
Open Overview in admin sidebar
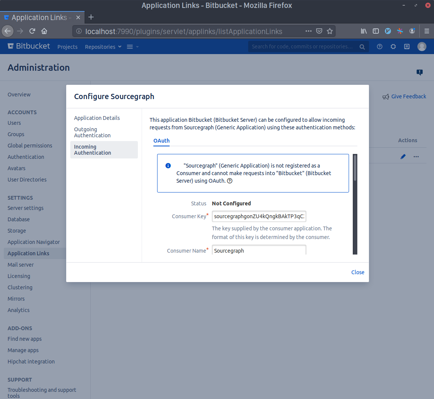click(x=19, y=95)
